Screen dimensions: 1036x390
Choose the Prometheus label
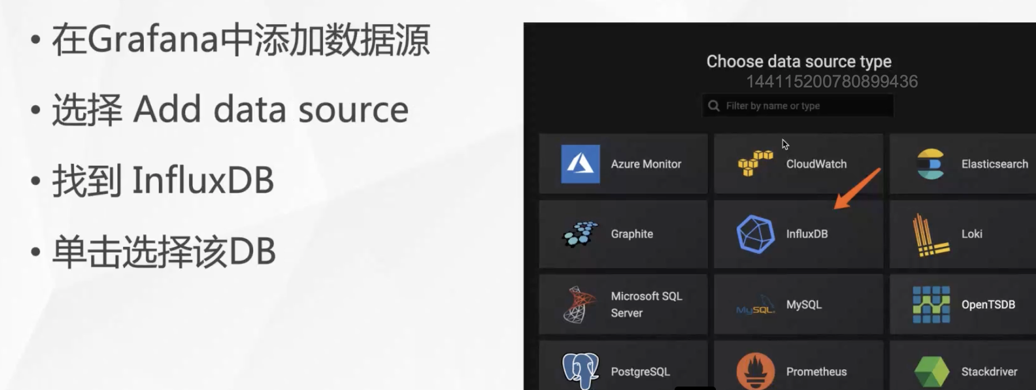pos(816,372)
